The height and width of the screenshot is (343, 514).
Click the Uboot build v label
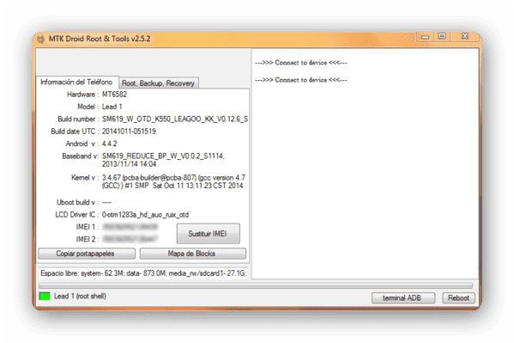point(78,202)
